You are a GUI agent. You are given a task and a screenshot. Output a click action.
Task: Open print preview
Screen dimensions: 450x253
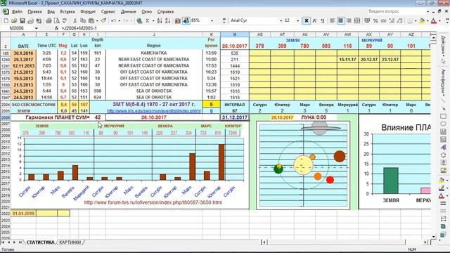[x=56, y=20]
